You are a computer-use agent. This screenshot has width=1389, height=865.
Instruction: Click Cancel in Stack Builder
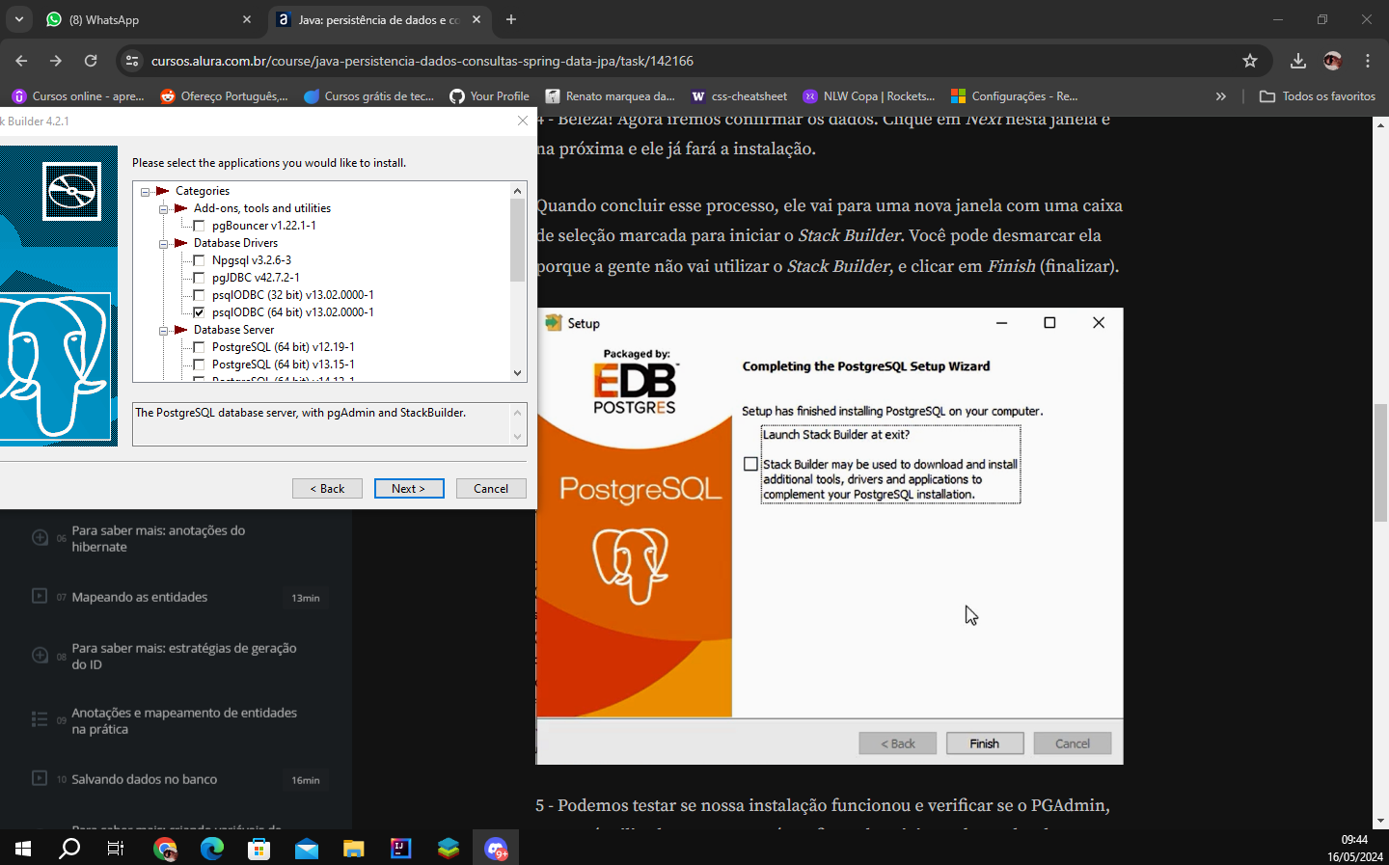[x=491, y=489]
